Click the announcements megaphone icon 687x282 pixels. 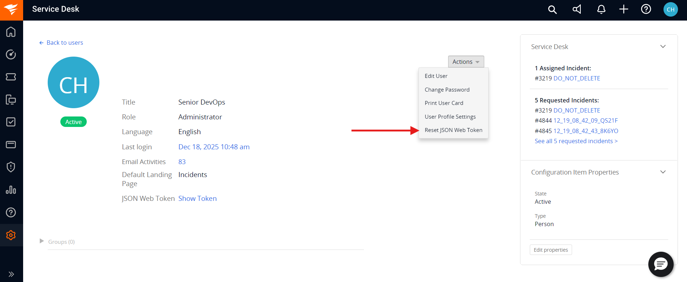click(x=577, y=10)
